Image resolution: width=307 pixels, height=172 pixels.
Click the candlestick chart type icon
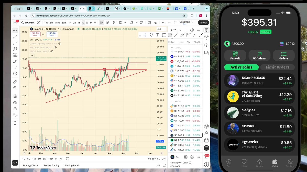102,23
